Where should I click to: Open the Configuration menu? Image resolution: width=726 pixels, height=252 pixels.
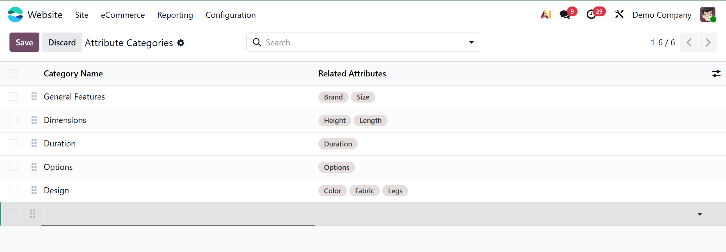pos(231,15)
